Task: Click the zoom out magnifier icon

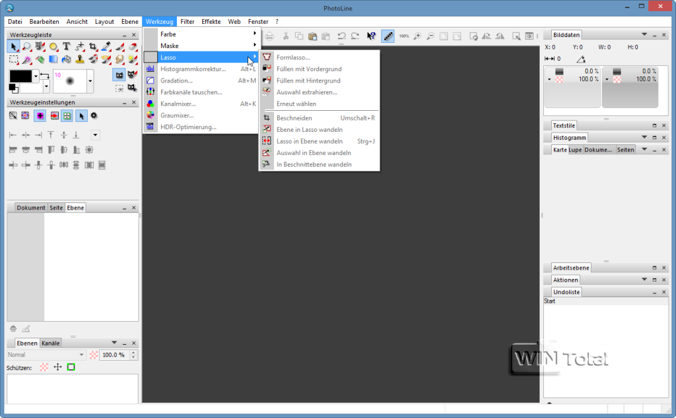Action: click(430, 36)
